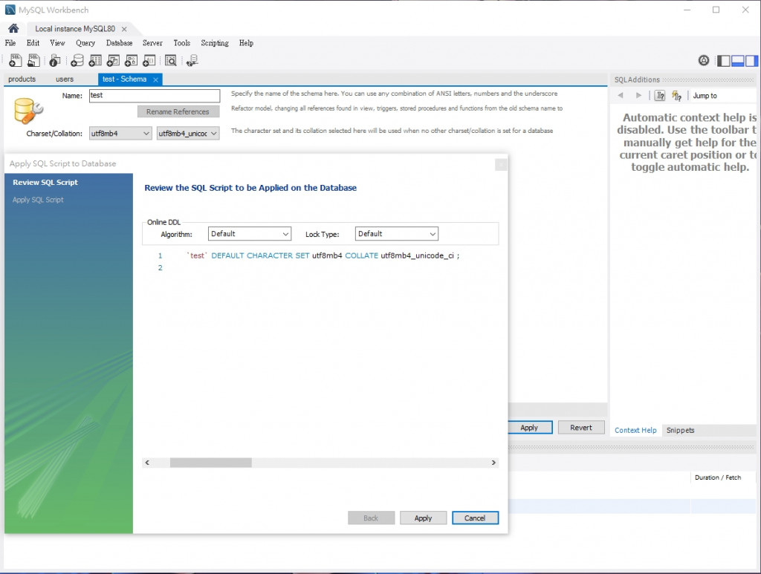The height and width of the screenshot is (574, 761).
Task: Open the Jump to dropdown
Action: coord(705,96)
